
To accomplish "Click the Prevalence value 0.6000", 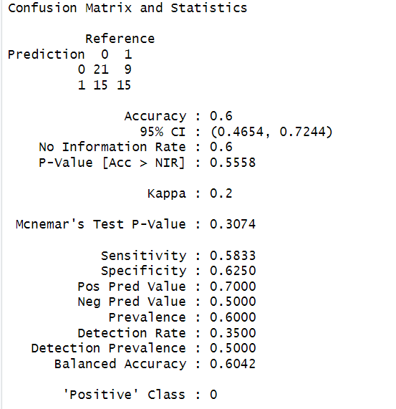I will 233,317.
